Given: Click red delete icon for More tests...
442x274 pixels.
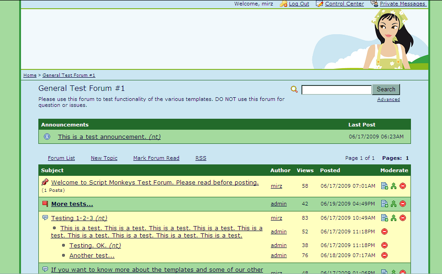Looking at the screenshot, I should pos(403,204).
